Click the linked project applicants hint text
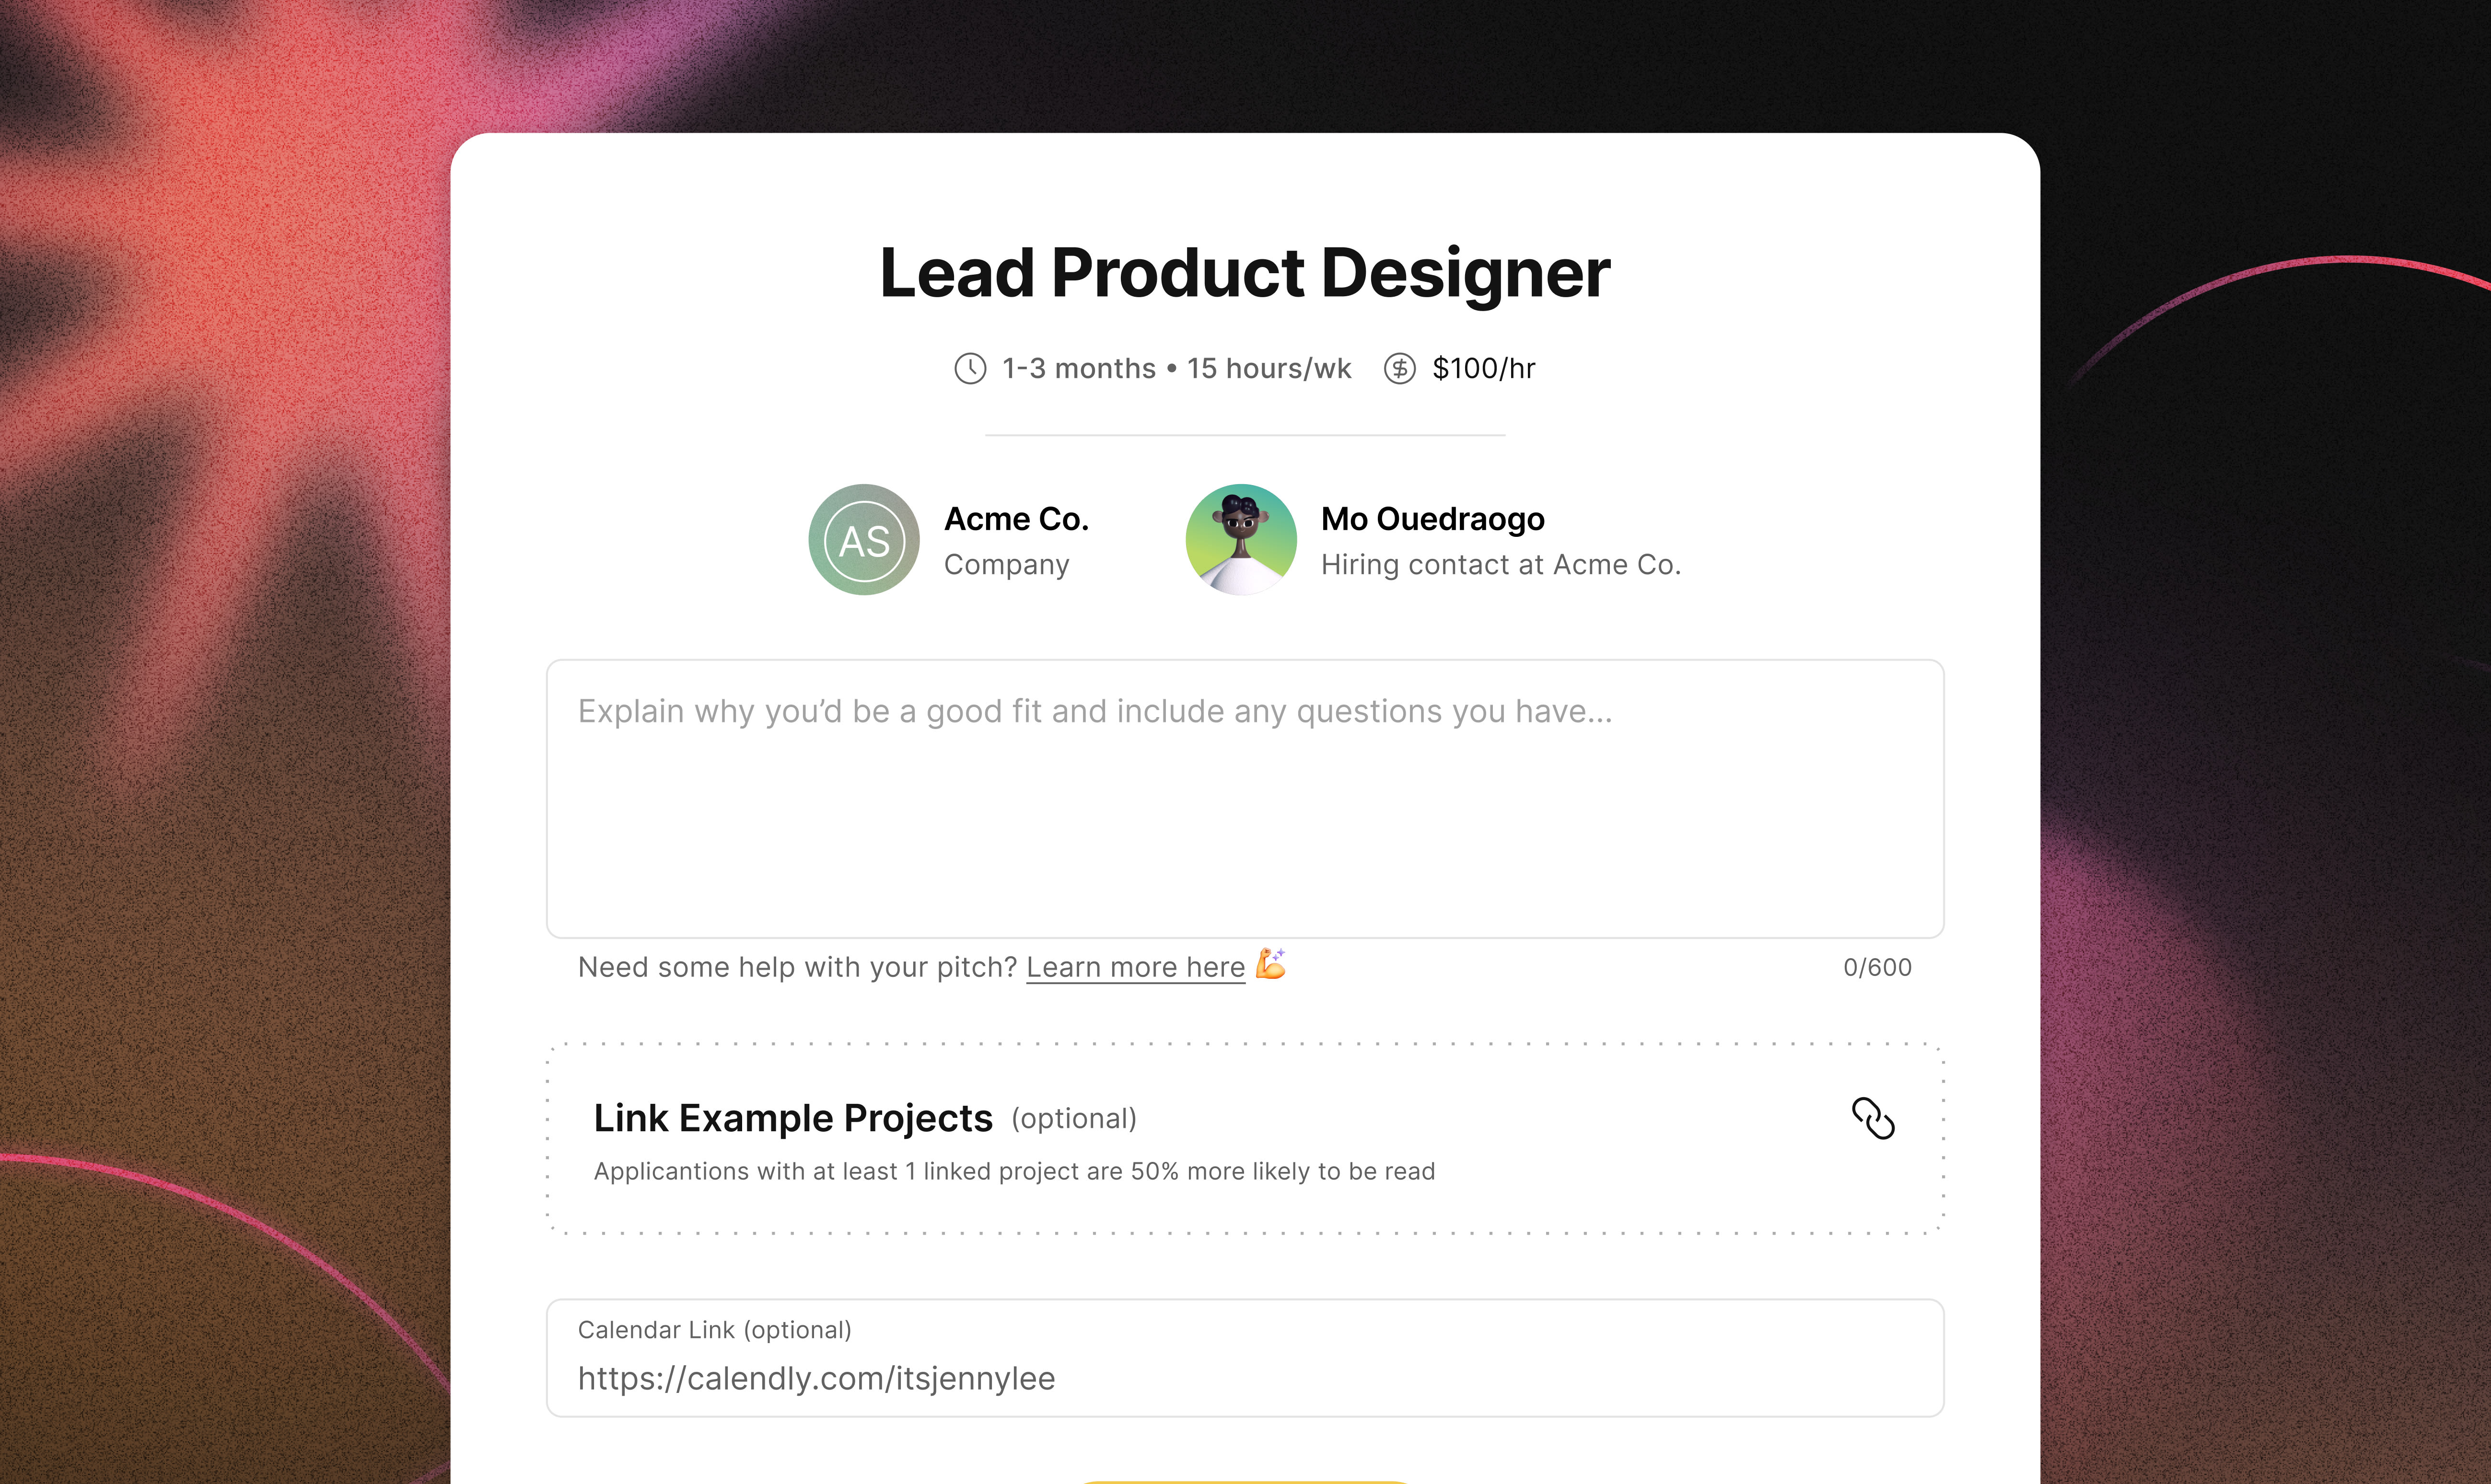 1014,1171
